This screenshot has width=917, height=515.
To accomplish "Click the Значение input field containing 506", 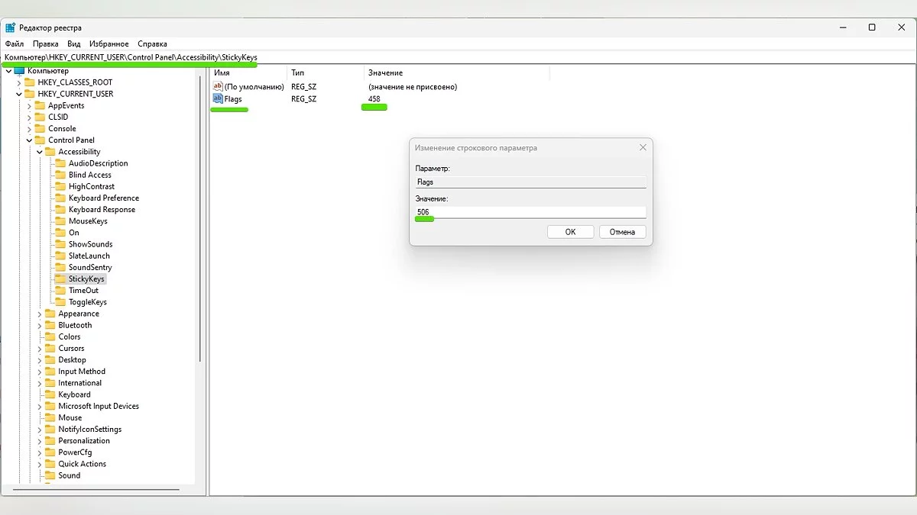I will click(530, 212).
